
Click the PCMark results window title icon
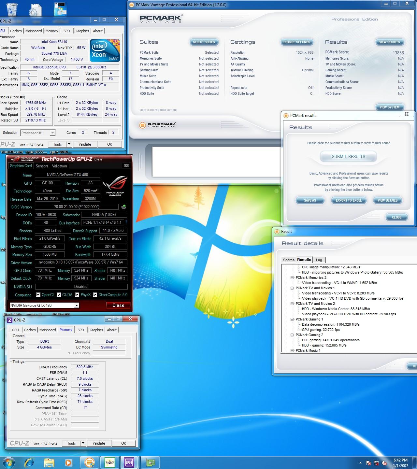286,115
